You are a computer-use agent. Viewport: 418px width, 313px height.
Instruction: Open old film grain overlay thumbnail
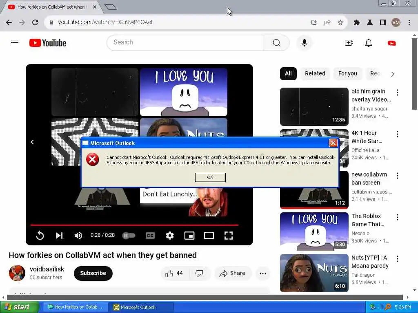(314, 106)
